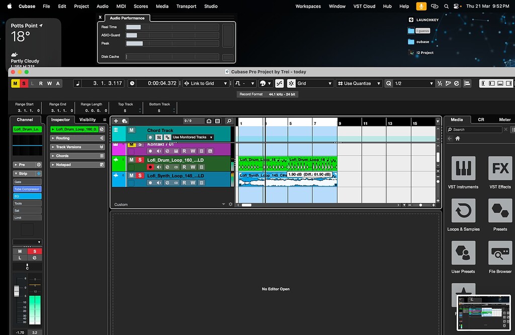The height and width of the screenshot is (335, 515).
Task: Disable record arm on Lofi_Drum_Loop_160 track
Action: pos(150,167)
